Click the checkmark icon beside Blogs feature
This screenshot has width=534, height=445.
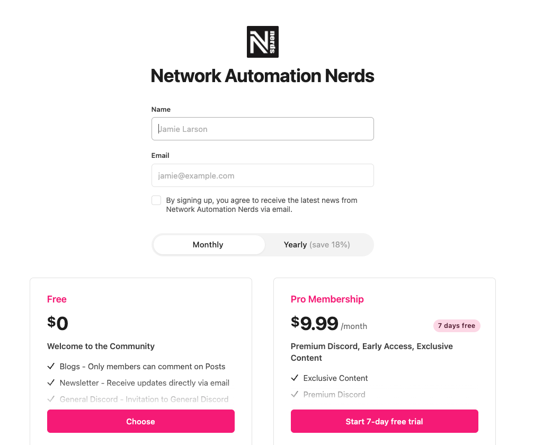point(51,367)
